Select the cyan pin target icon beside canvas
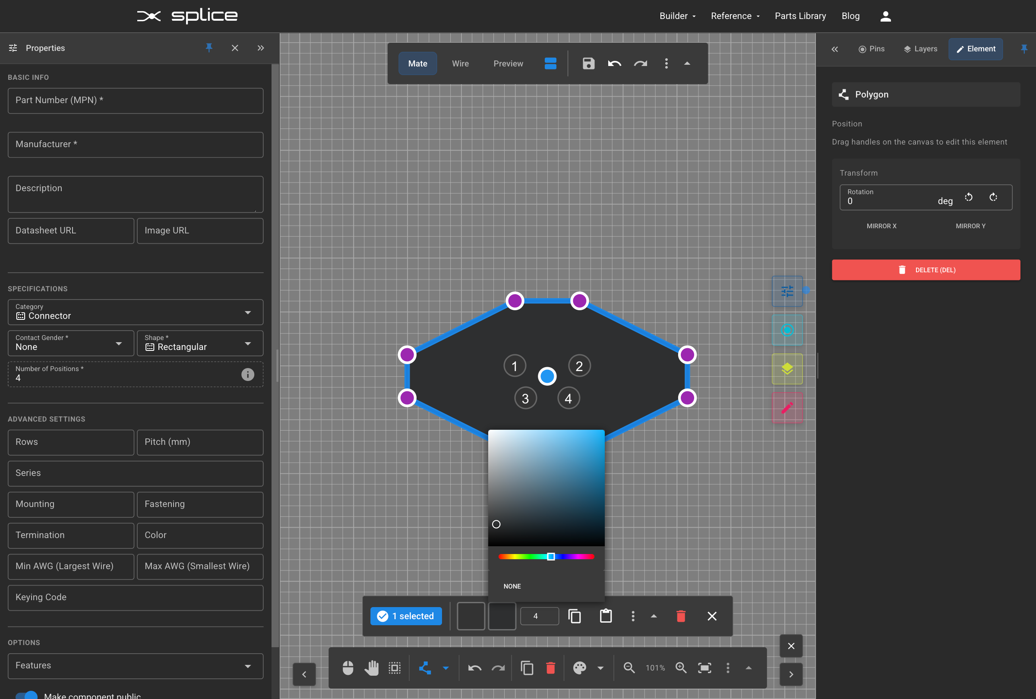Image resolution: width=1036 pixels, height=699 pixels. [x=786, y=330]
